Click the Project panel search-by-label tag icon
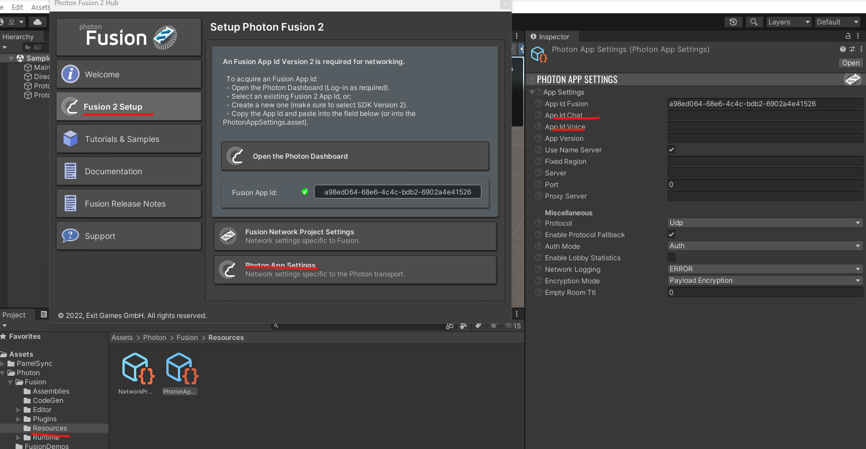The height and width of the screenshot is (449, 866). pos(478,326)
